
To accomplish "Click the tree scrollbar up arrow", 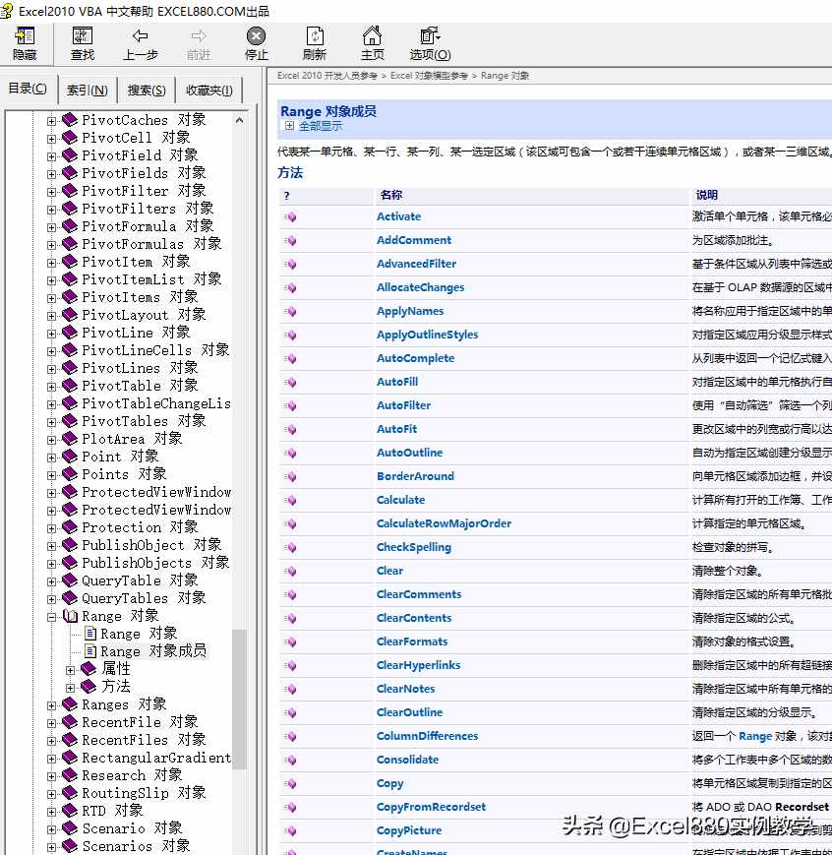I will click(x=239, y=120).
